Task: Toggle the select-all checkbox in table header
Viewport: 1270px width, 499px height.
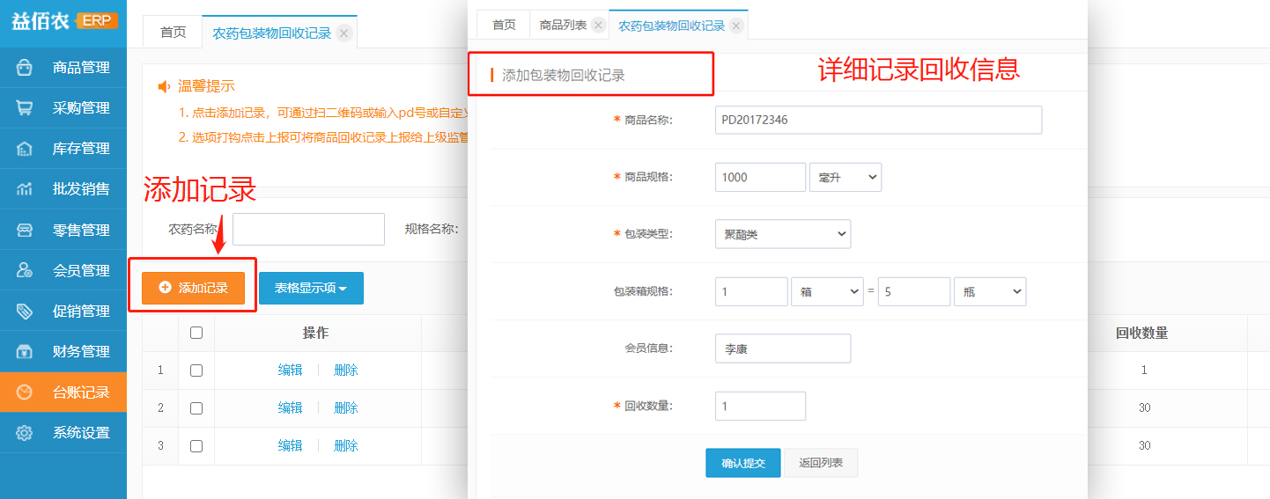Action: (x=196, y=333)
